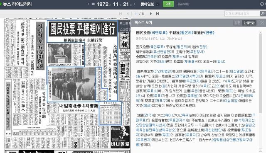Click the 스크랩 option on the page

125,29
